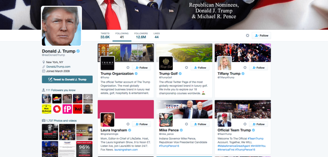Open gear menu on Trump Golf card
328x157 pixels.
pyautogui.click(x=186, y=68)
